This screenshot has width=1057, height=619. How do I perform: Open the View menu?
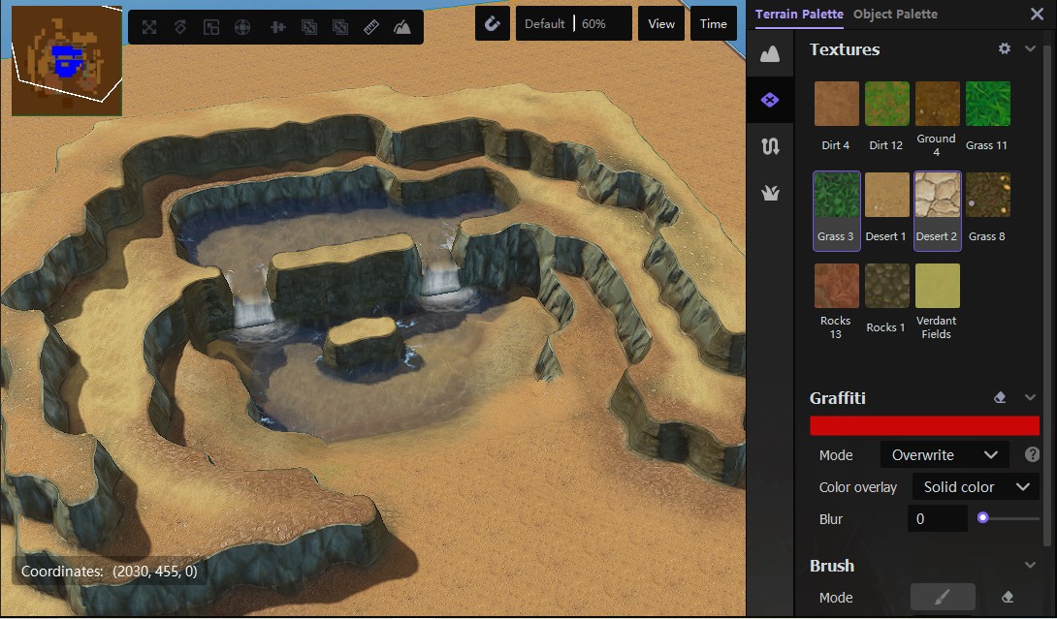[x=661, y=23]
